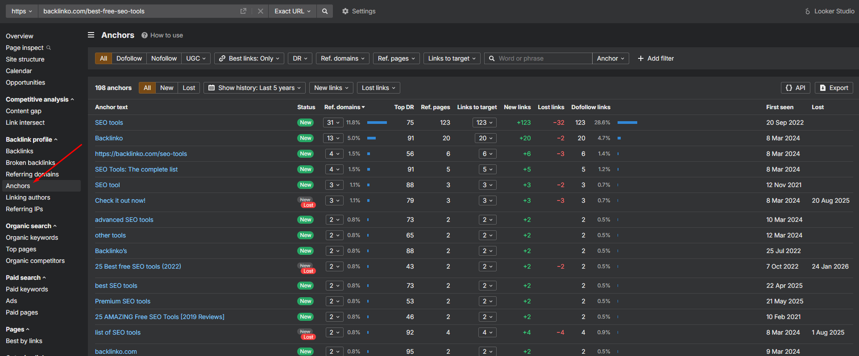Go to Organic keywords report
Image resolution: width=859 pixels, height=356 pixels.
[x=32, y=237]
